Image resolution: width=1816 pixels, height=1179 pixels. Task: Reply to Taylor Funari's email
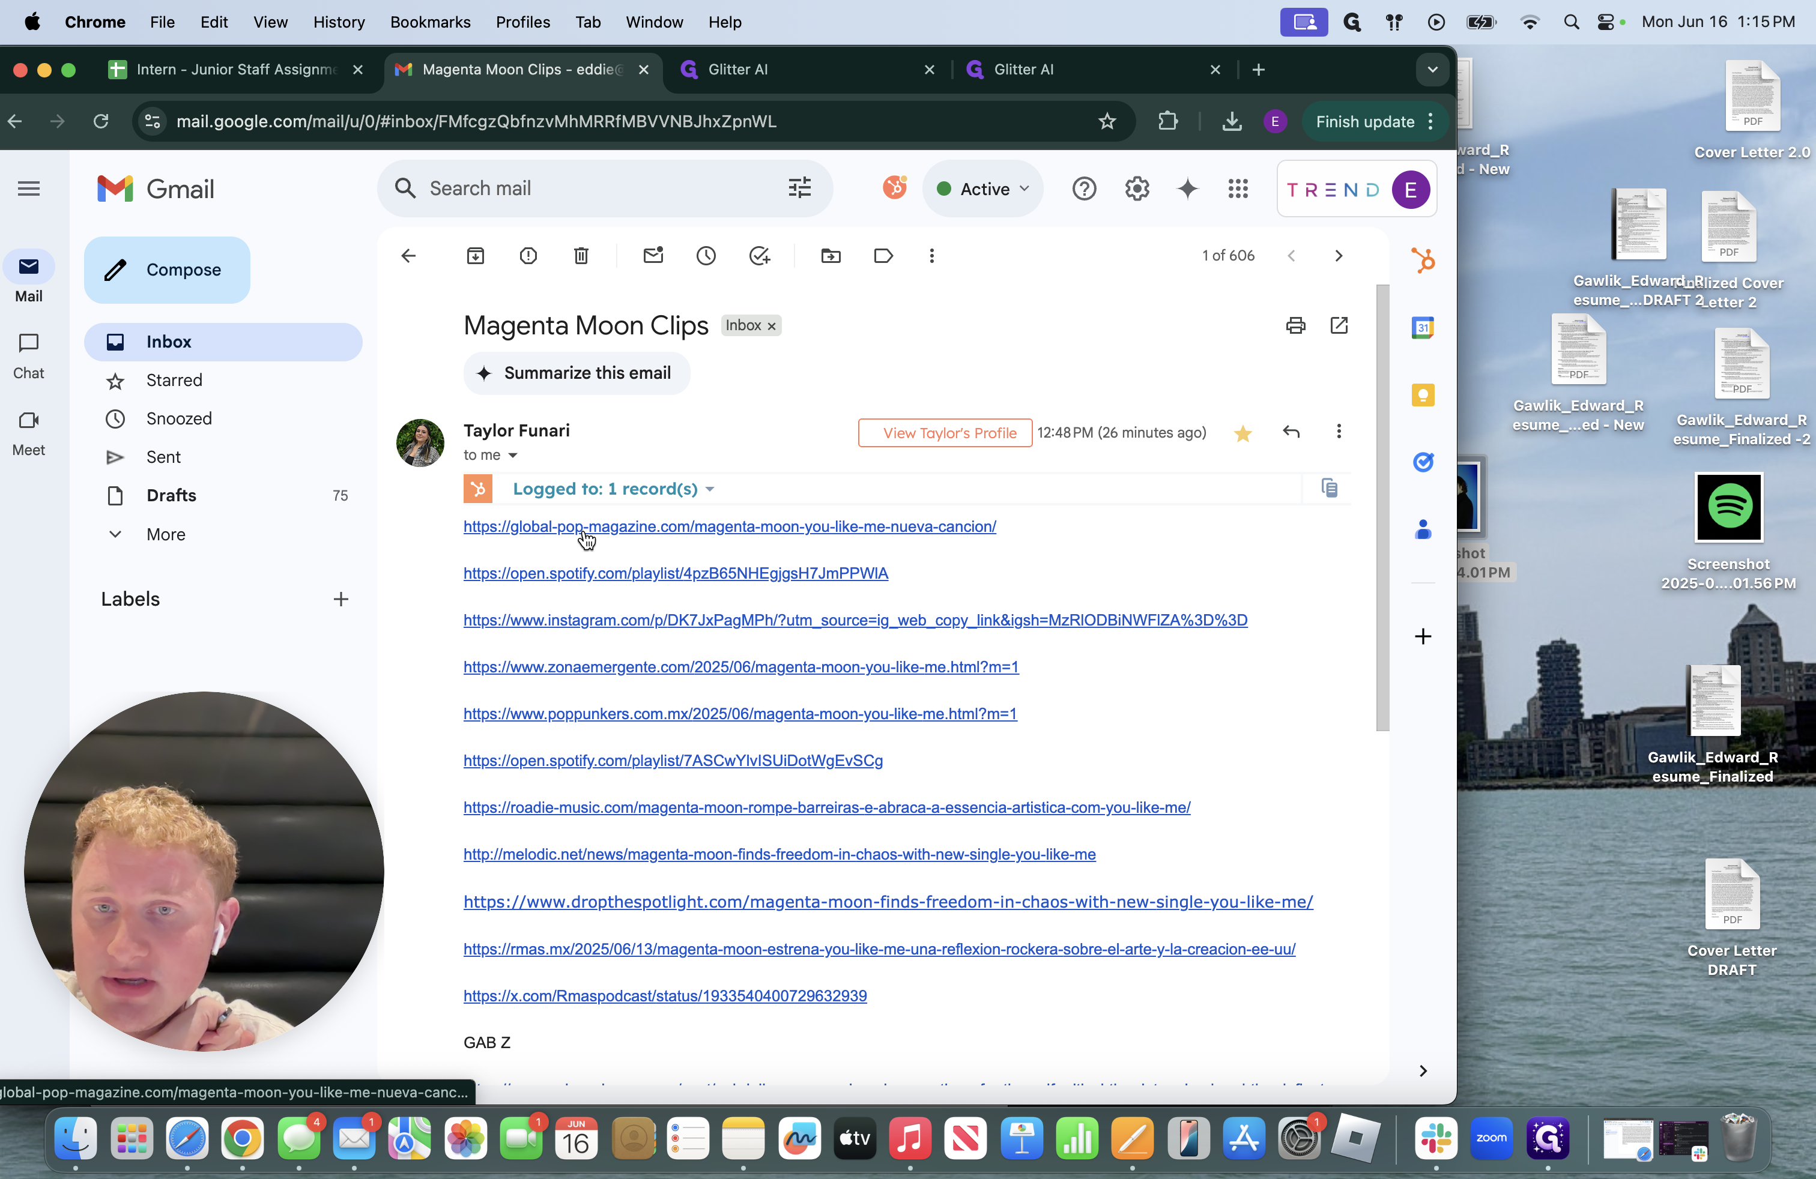tap(1291, 432)
